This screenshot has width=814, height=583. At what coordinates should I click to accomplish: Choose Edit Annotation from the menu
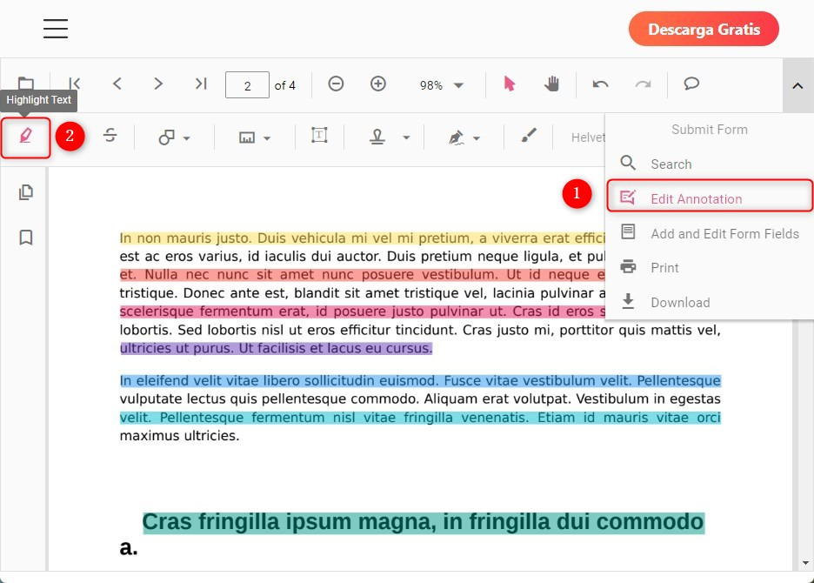tap(694, 198)
